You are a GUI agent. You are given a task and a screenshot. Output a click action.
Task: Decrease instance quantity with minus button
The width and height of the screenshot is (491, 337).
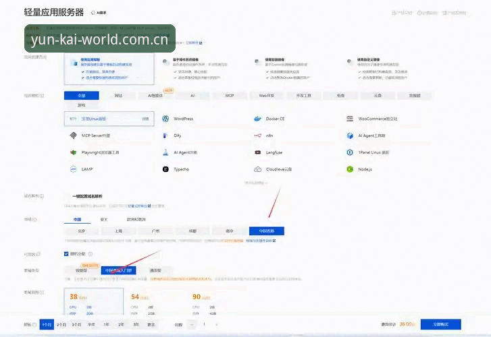(192, 324)
